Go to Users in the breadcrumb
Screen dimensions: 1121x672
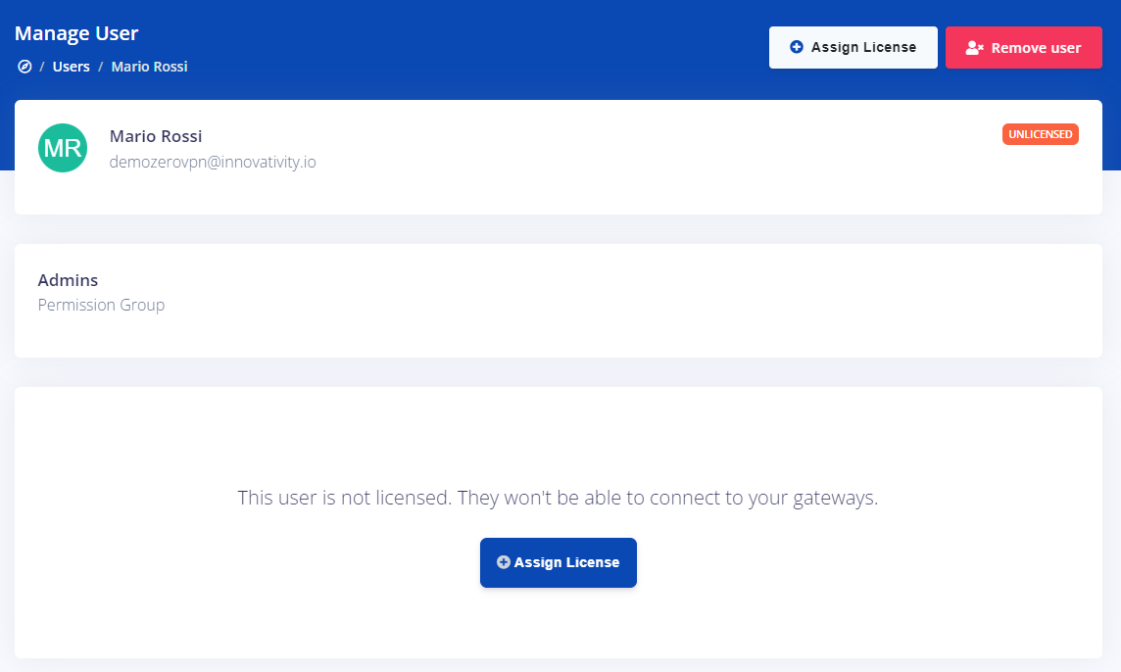71,67
